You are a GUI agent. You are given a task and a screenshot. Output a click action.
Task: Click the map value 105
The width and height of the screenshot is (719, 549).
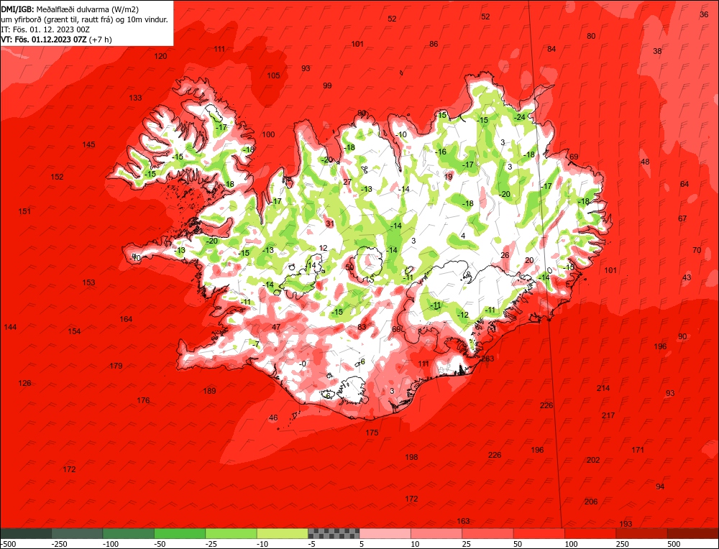point(273,75)
